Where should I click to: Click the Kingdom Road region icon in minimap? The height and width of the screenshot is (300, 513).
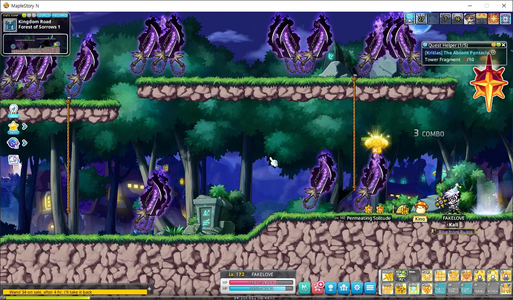click(10, 25)
